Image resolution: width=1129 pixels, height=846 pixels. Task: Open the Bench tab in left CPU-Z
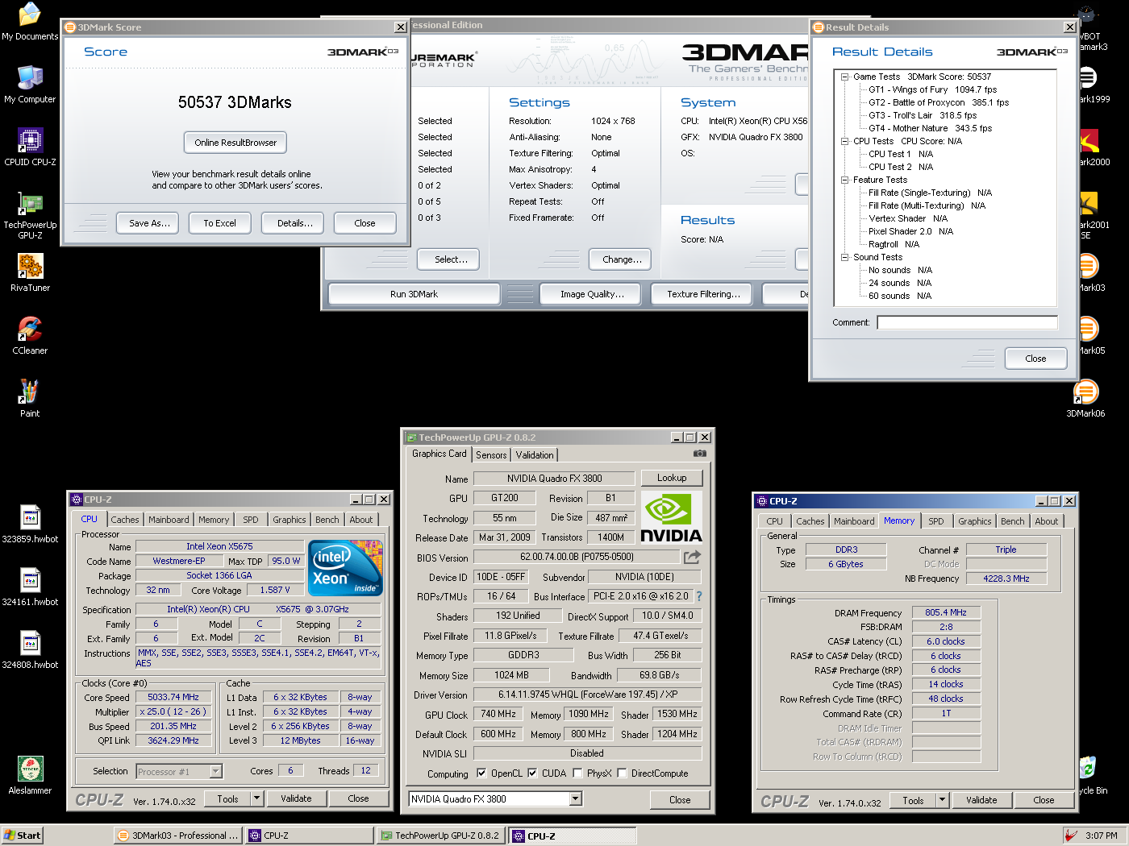pyautogui.click(x=327, y=520)
